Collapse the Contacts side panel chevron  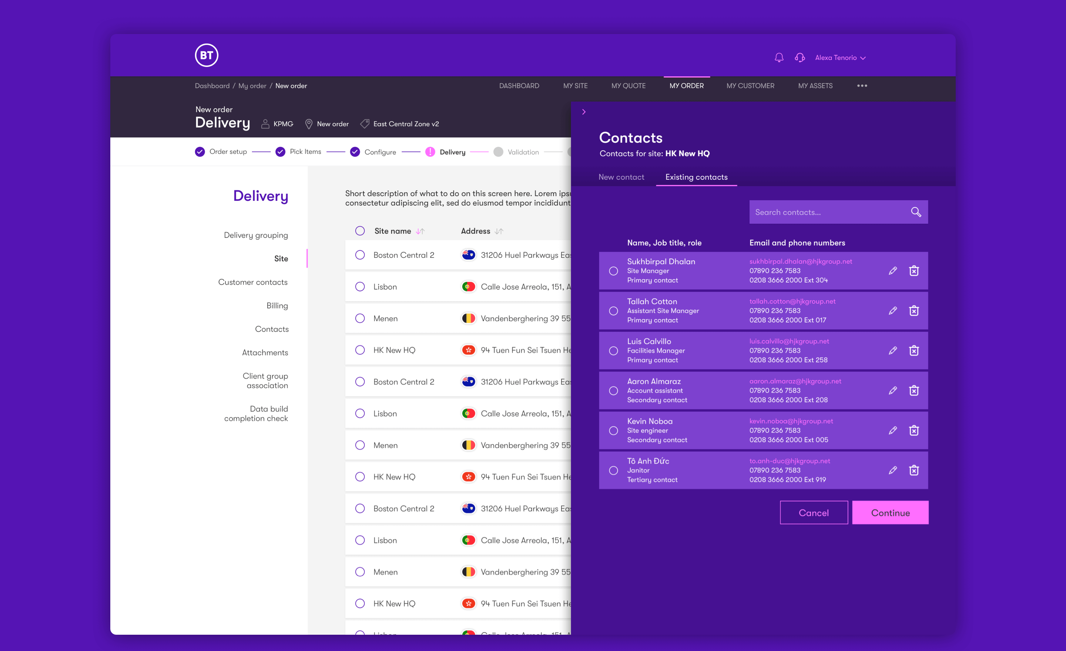pyautogui.click(x=584, y=112)
